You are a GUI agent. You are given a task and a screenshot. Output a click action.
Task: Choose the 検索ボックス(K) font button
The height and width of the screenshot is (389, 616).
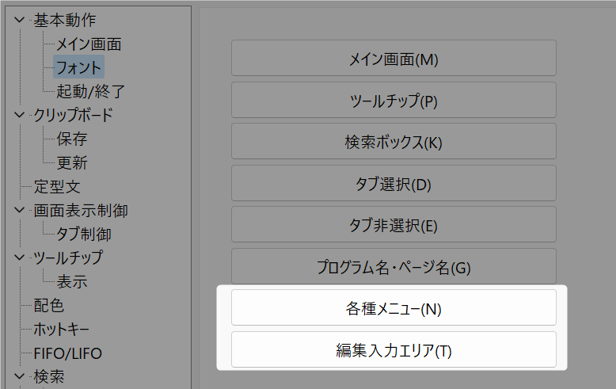(394, 141)
